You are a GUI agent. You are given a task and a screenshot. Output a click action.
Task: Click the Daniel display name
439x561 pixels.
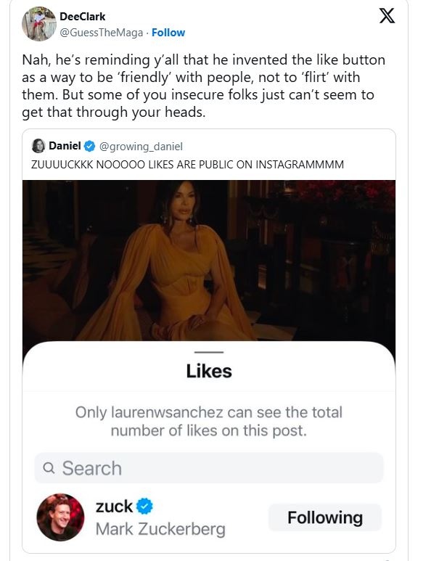(65, 146)
